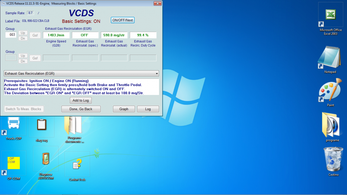Click Dn in the empty second group row

23,61
